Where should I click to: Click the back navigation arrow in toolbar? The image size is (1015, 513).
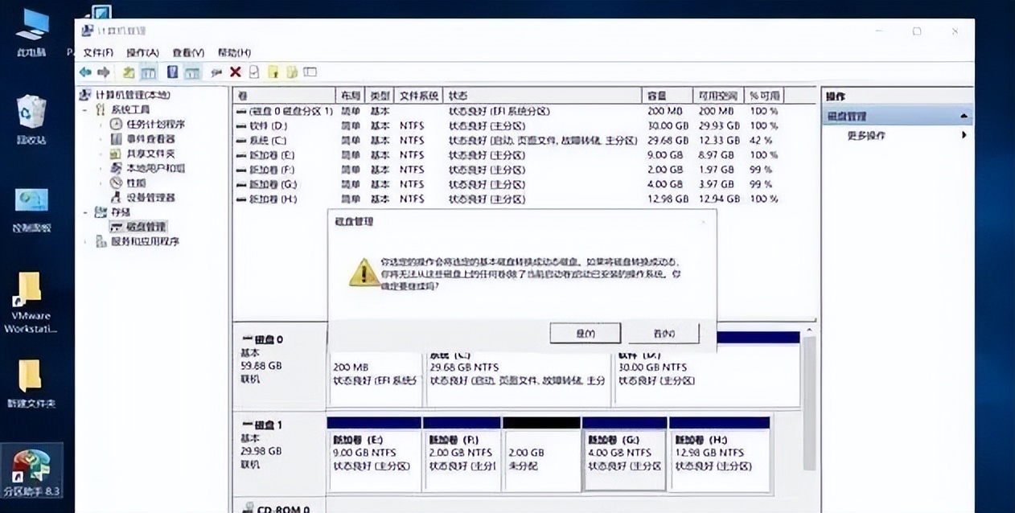point(85,72)
